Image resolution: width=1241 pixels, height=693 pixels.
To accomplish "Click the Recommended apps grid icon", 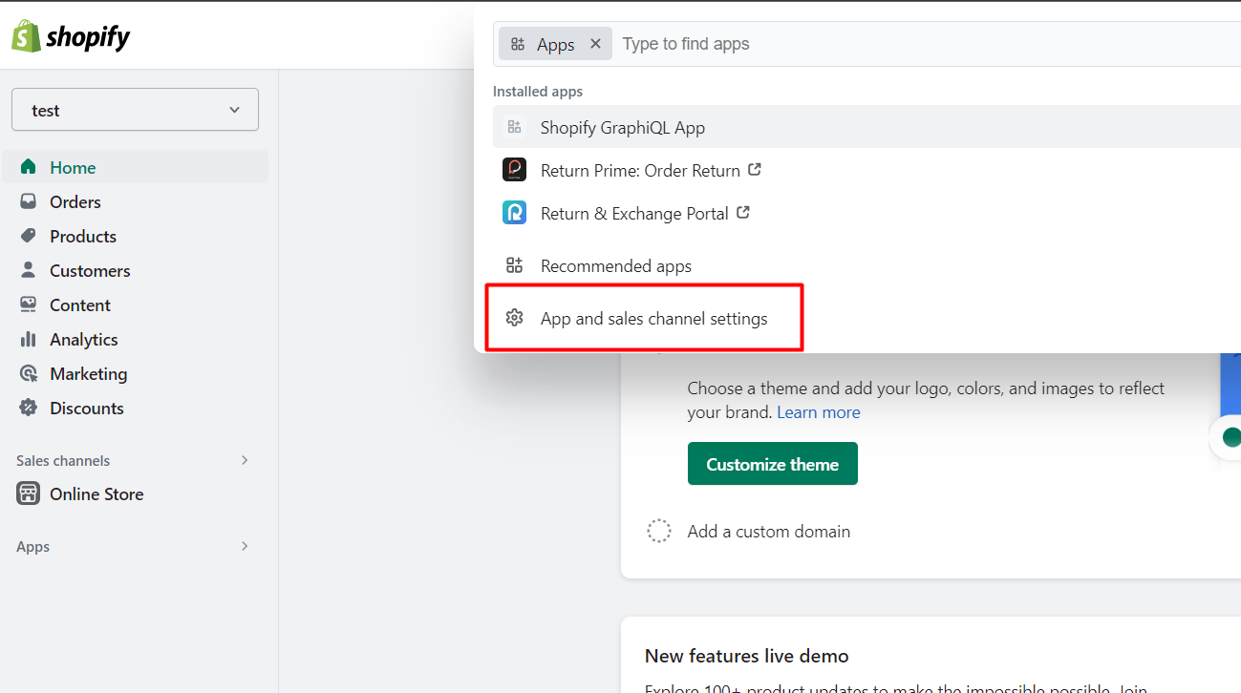I will [515, 265].
